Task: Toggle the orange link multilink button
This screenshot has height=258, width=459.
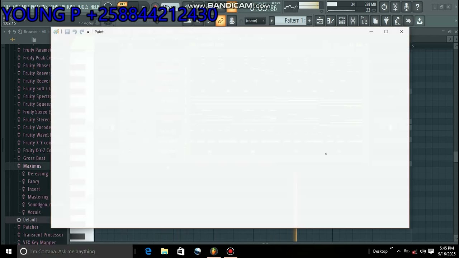Action: tap(221, 21)
